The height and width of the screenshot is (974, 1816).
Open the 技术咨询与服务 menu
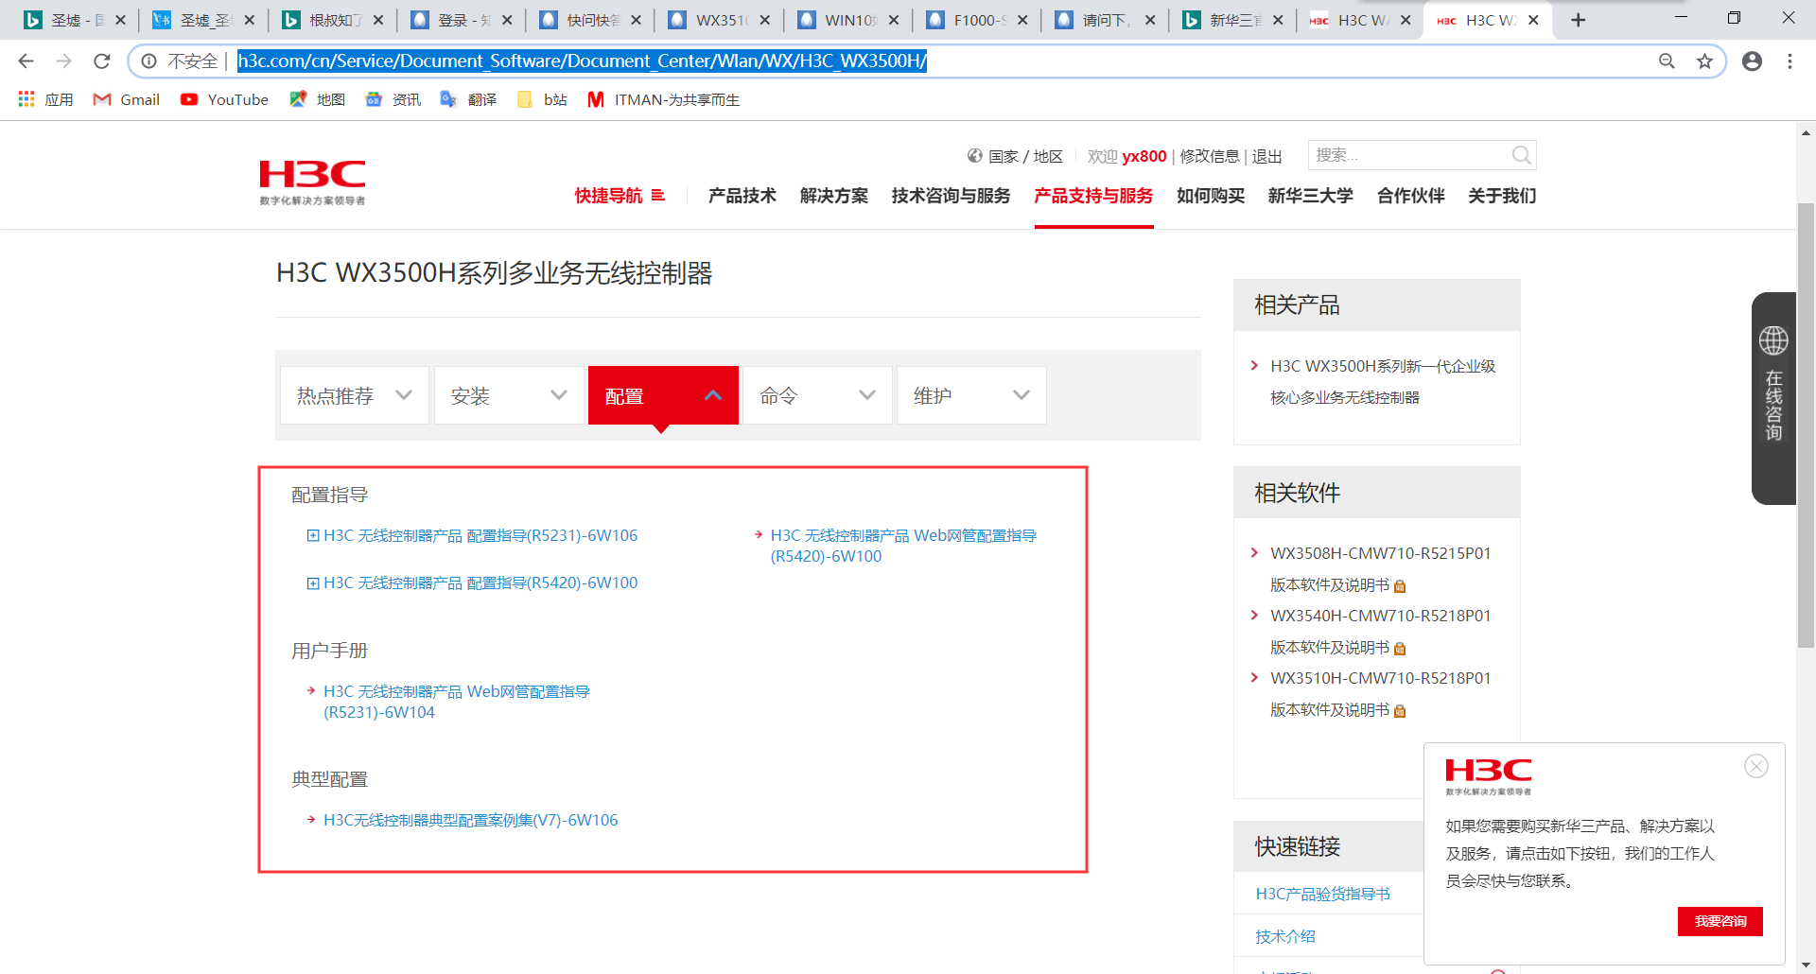click(x=952, y=196)
